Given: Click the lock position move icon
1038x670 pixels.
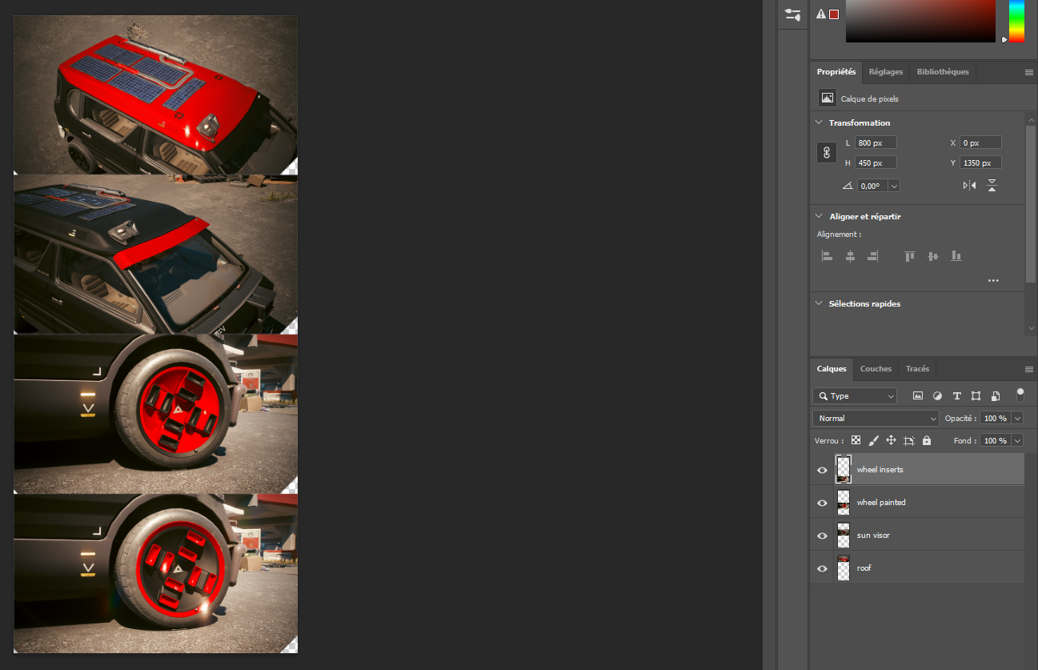Looking at the screenshot, I should pos(891,441).
